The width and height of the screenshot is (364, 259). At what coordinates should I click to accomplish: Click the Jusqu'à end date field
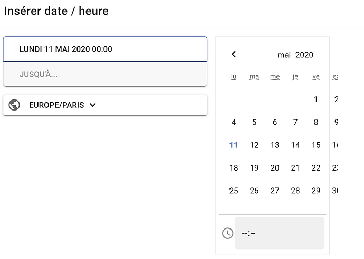[x=105, y=74]
